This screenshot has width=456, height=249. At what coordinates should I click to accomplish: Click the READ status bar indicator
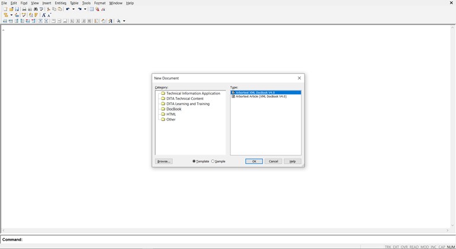click(x=414, y=247)
